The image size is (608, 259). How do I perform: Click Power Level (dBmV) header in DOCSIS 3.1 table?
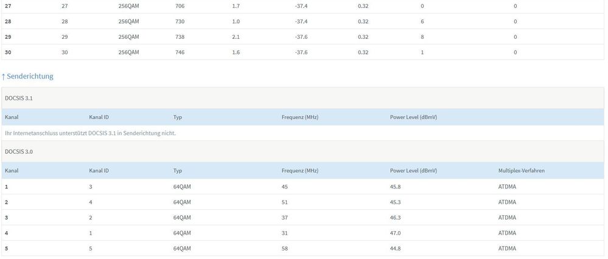[x=413, y=117]
